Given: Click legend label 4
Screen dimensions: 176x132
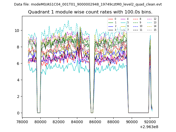Looking at the screenshot, I should [x=128, y=19].
